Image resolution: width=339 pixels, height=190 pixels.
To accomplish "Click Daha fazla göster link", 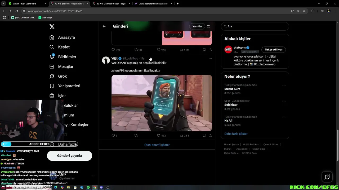I will [236, 134].
